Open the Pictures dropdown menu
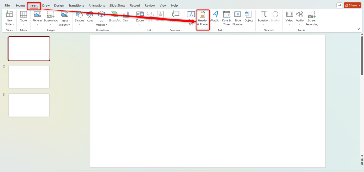Viewport: 364px width, 172px height. pyautogui.click(x=37, y=24)
